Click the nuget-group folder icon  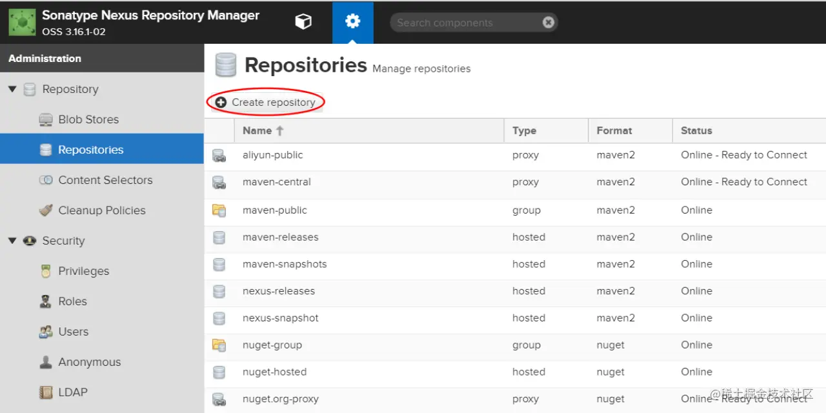(219, 345)
